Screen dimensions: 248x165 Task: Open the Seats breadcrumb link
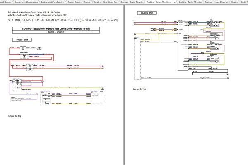(37, 15)
